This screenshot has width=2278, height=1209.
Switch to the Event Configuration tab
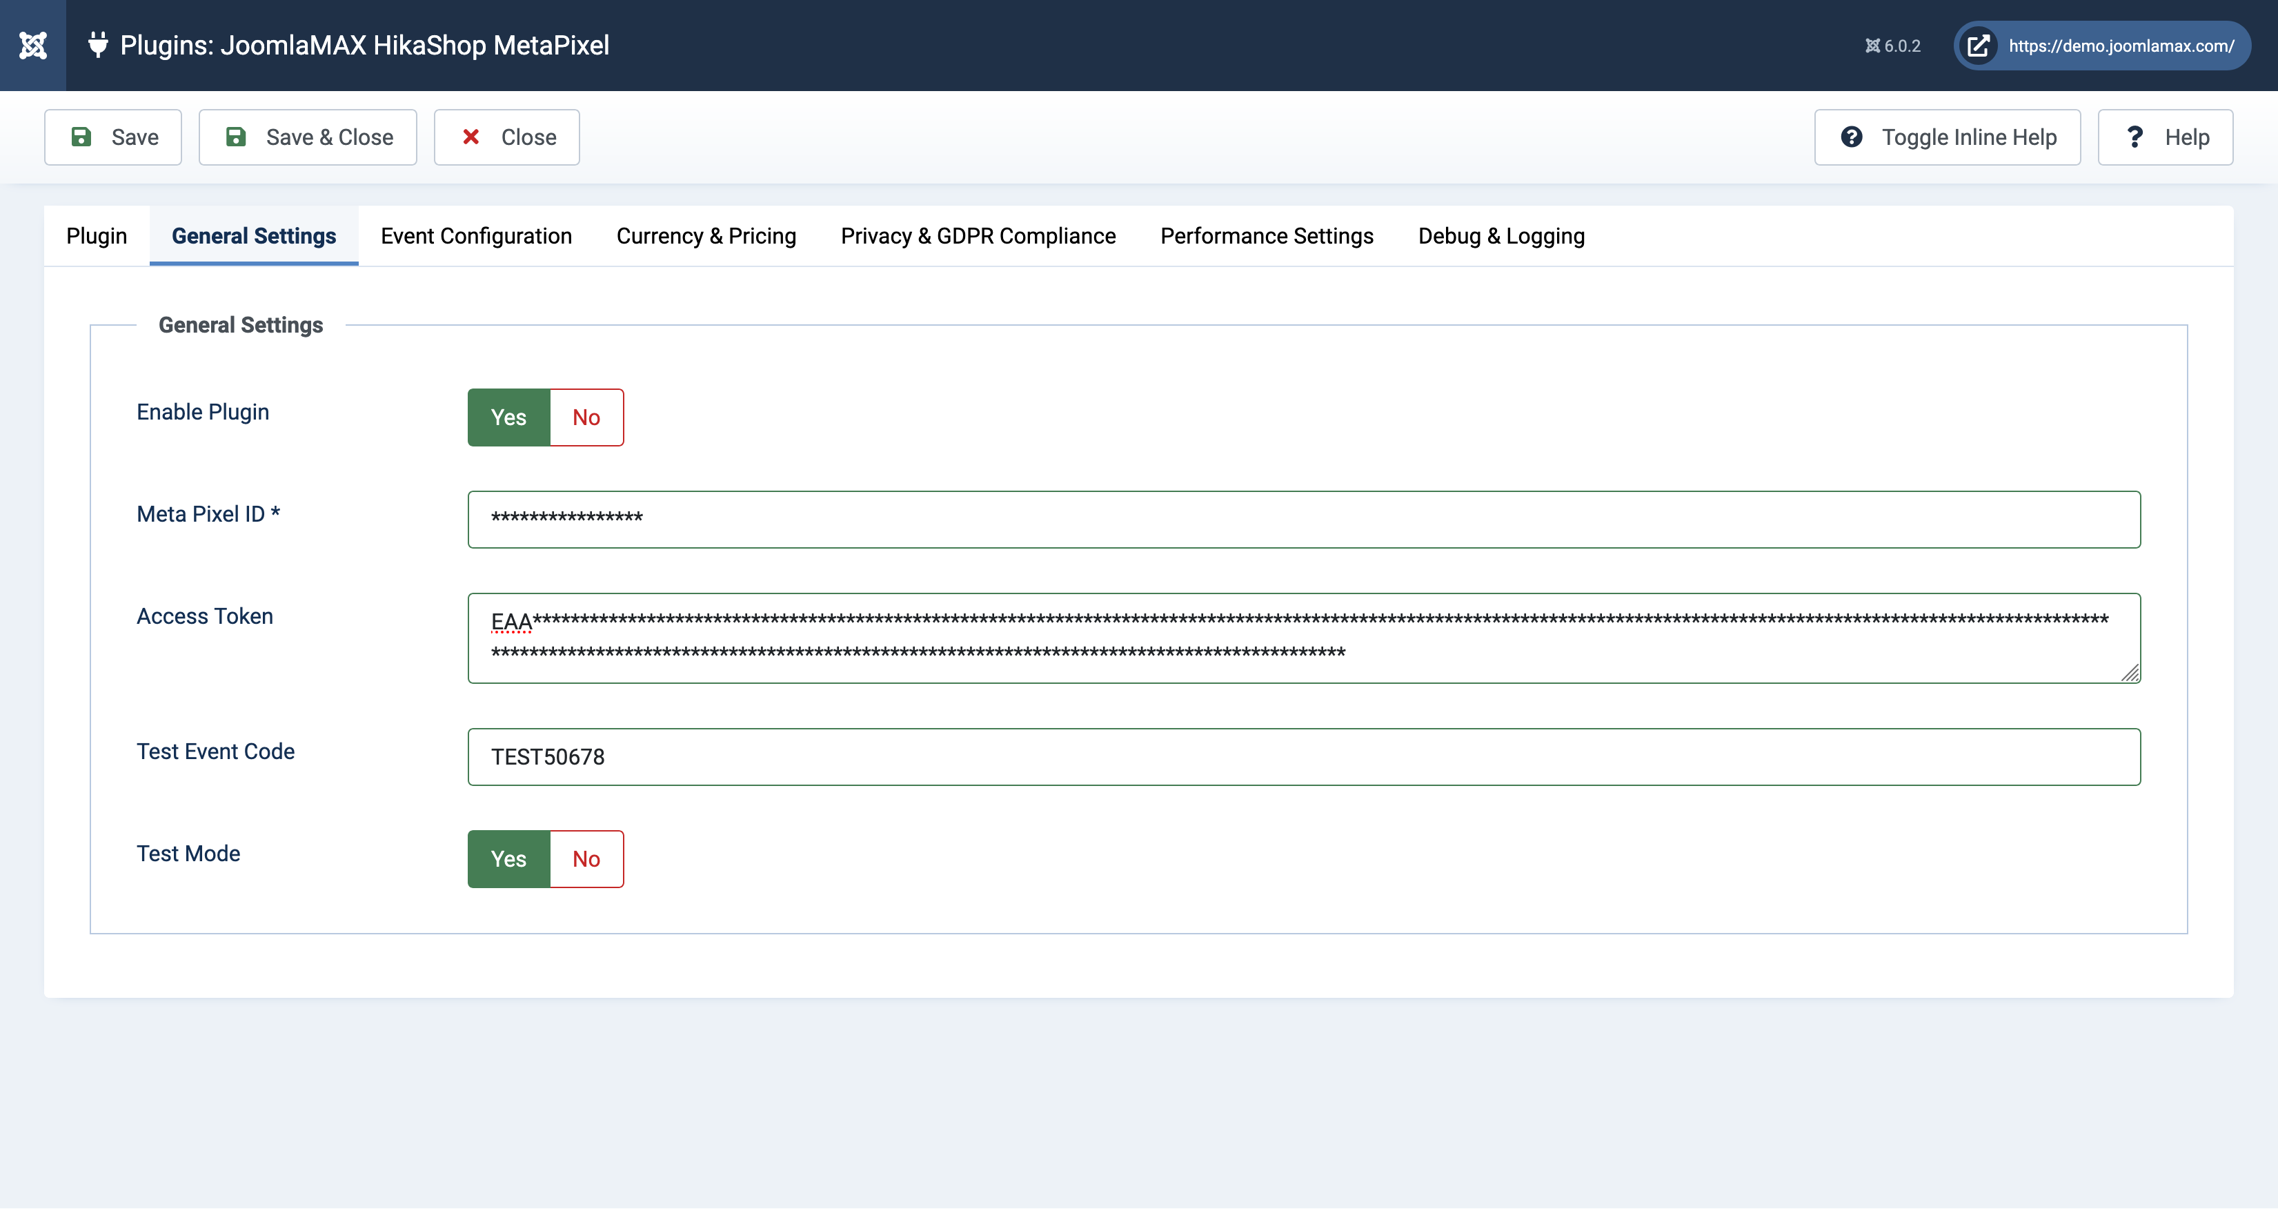click(476, 236)
